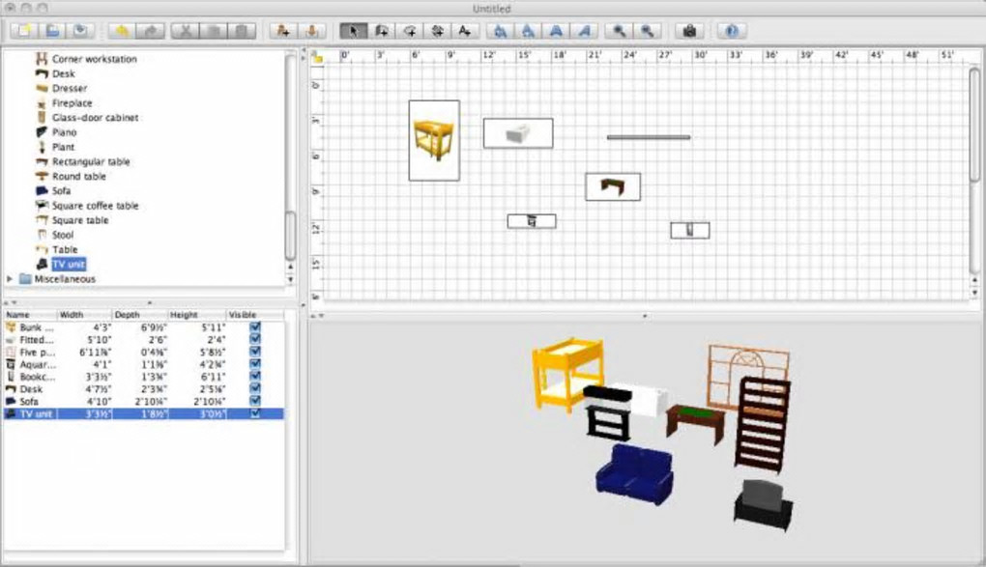
Task: Click the bookcase in the 3D view
Action: (762, 425)
